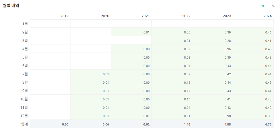
Task: Select 0.17 in 9월 2022 cell
Action: (187, 91)
